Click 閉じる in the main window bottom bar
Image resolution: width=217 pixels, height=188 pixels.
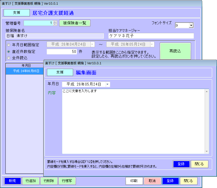(189, 181)
